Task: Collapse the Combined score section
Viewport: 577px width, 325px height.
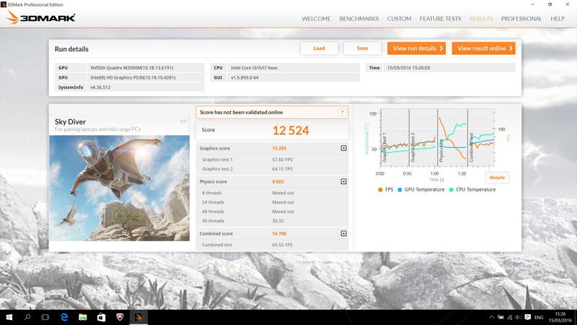Action: (x=343, y=234)
